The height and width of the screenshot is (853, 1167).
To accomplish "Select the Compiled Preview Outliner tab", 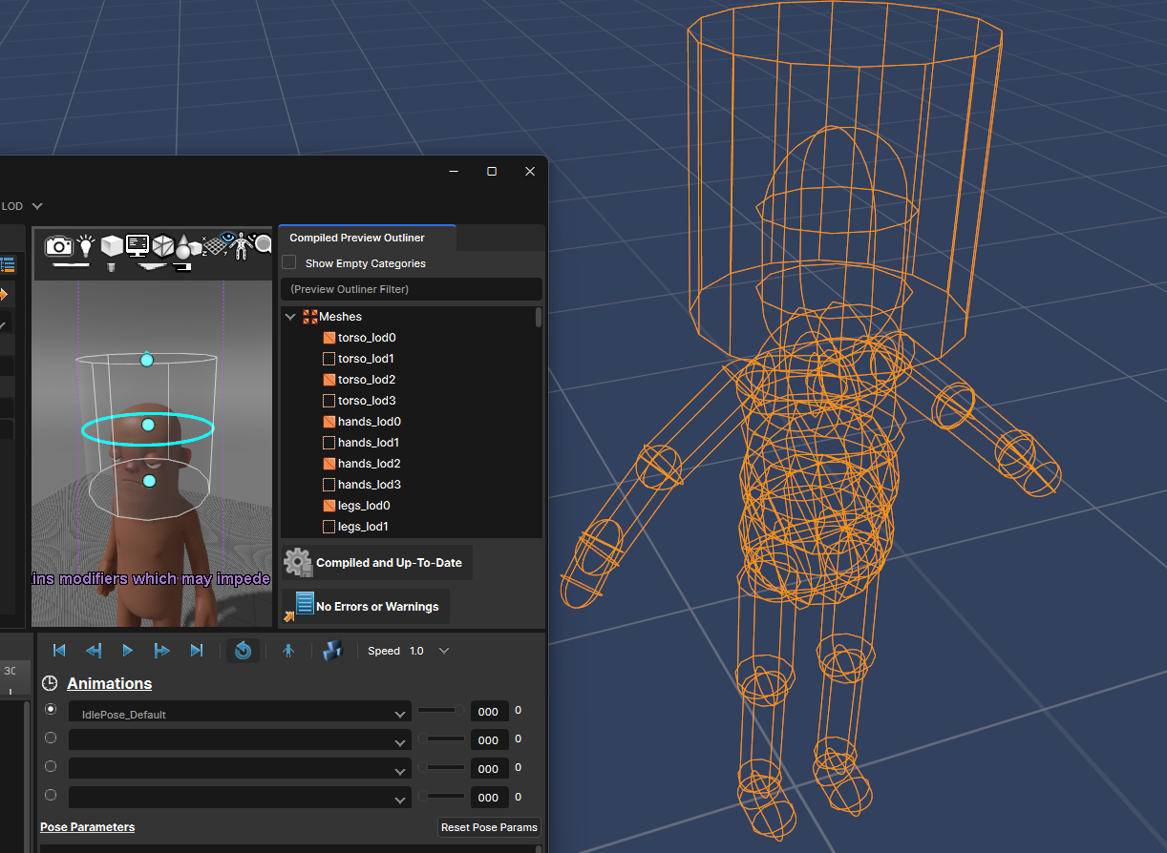I will click(357, 238).
